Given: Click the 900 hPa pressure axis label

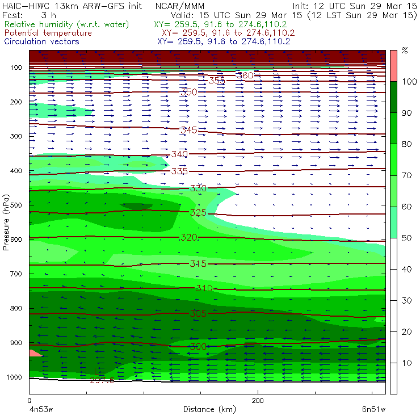Looking at the screenshot, I should (16, 343).
